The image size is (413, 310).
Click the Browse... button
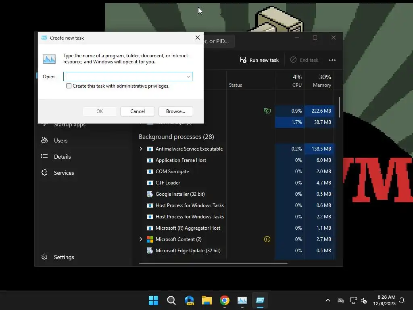176,111
